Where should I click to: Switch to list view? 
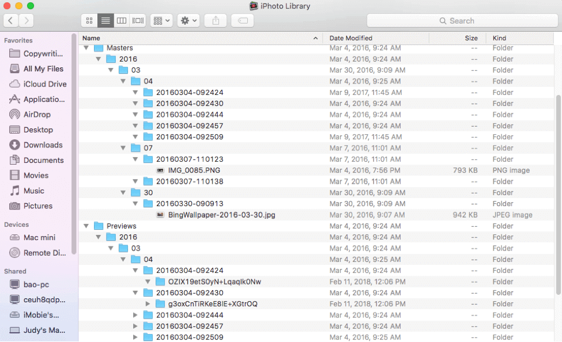coord(105,21)
